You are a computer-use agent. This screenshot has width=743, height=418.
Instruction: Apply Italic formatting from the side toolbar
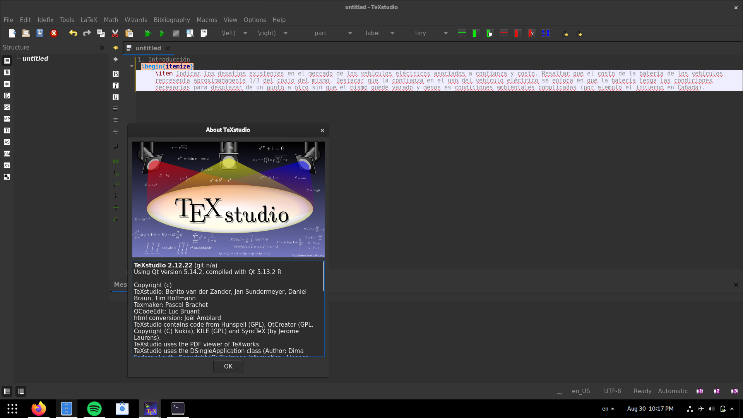point(115,86)
